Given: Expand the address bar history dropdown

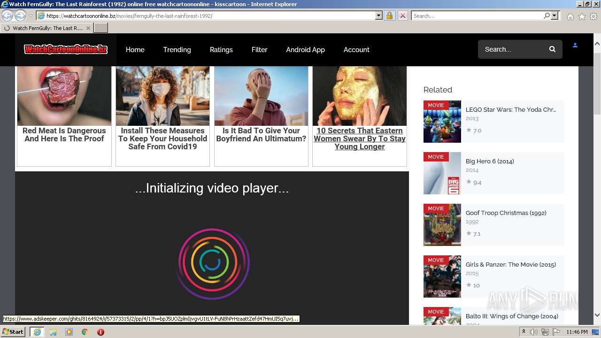Looking at the screenshot, I should tap(379, 15).
